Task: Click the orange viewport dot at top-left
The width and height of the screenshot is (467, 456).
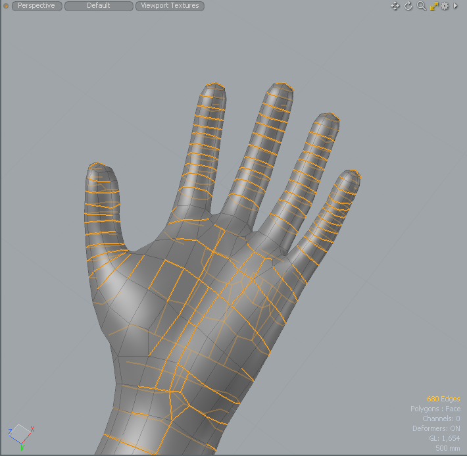Action: point(6,6)
